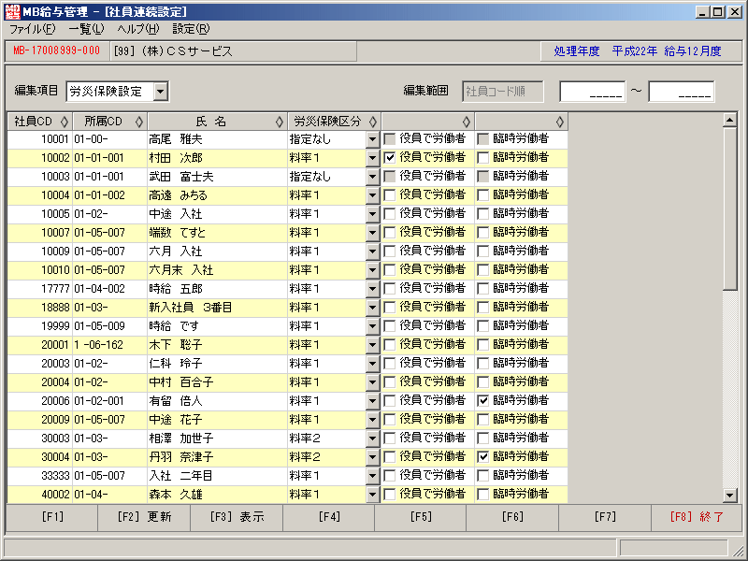Click scroll-up arrow of the table scrollbar

click(x=730, y=121)
